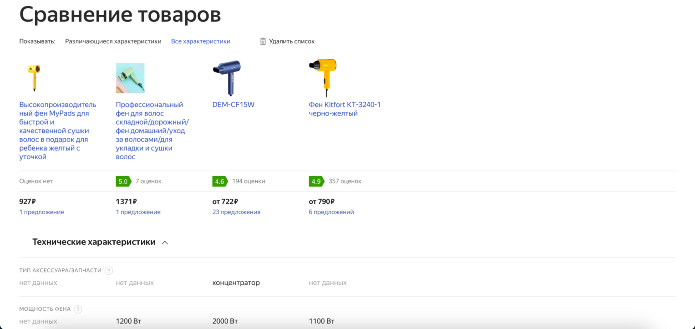Click the 4.9 rating badge
Image resolution: width=695 pixels, height=329 pixels.
[x=316, y=181]
